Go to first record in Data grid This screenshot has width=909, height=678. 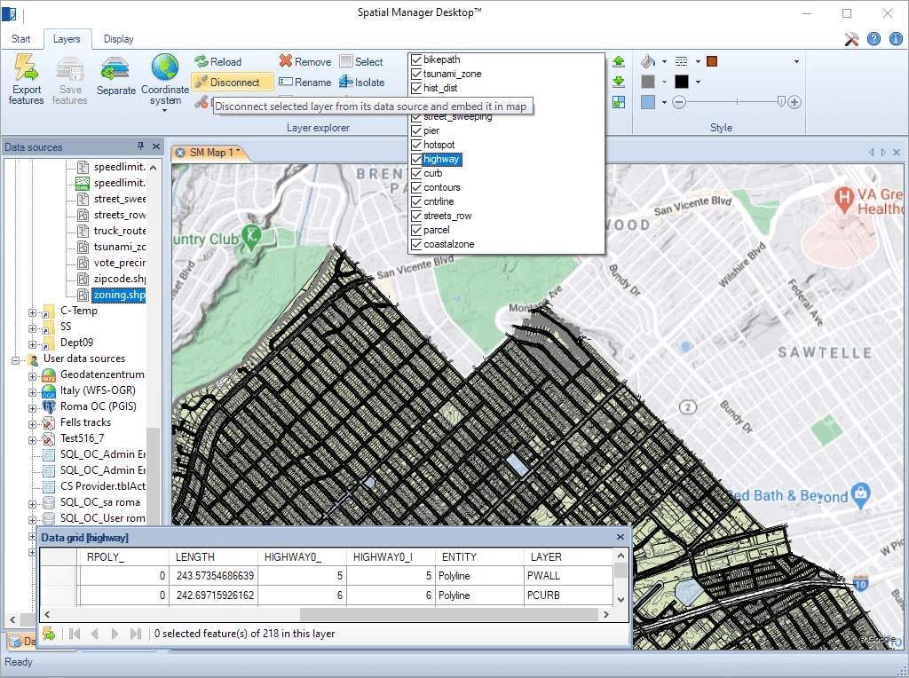click(x=75, y=634)
